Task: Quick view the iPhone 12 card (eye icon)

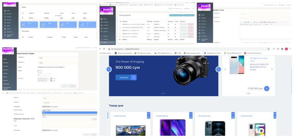Action: pyautogui.click(x=233, y=117)
